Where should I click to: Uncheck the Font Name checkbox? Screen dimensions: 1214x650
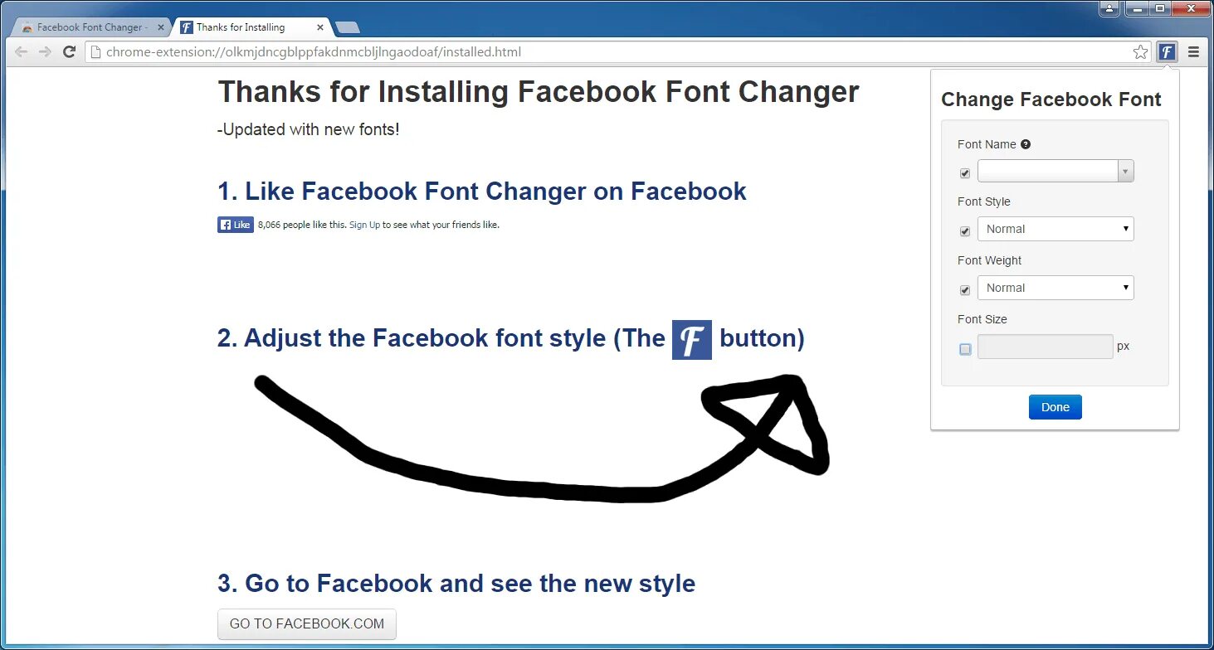click(965, 173)
